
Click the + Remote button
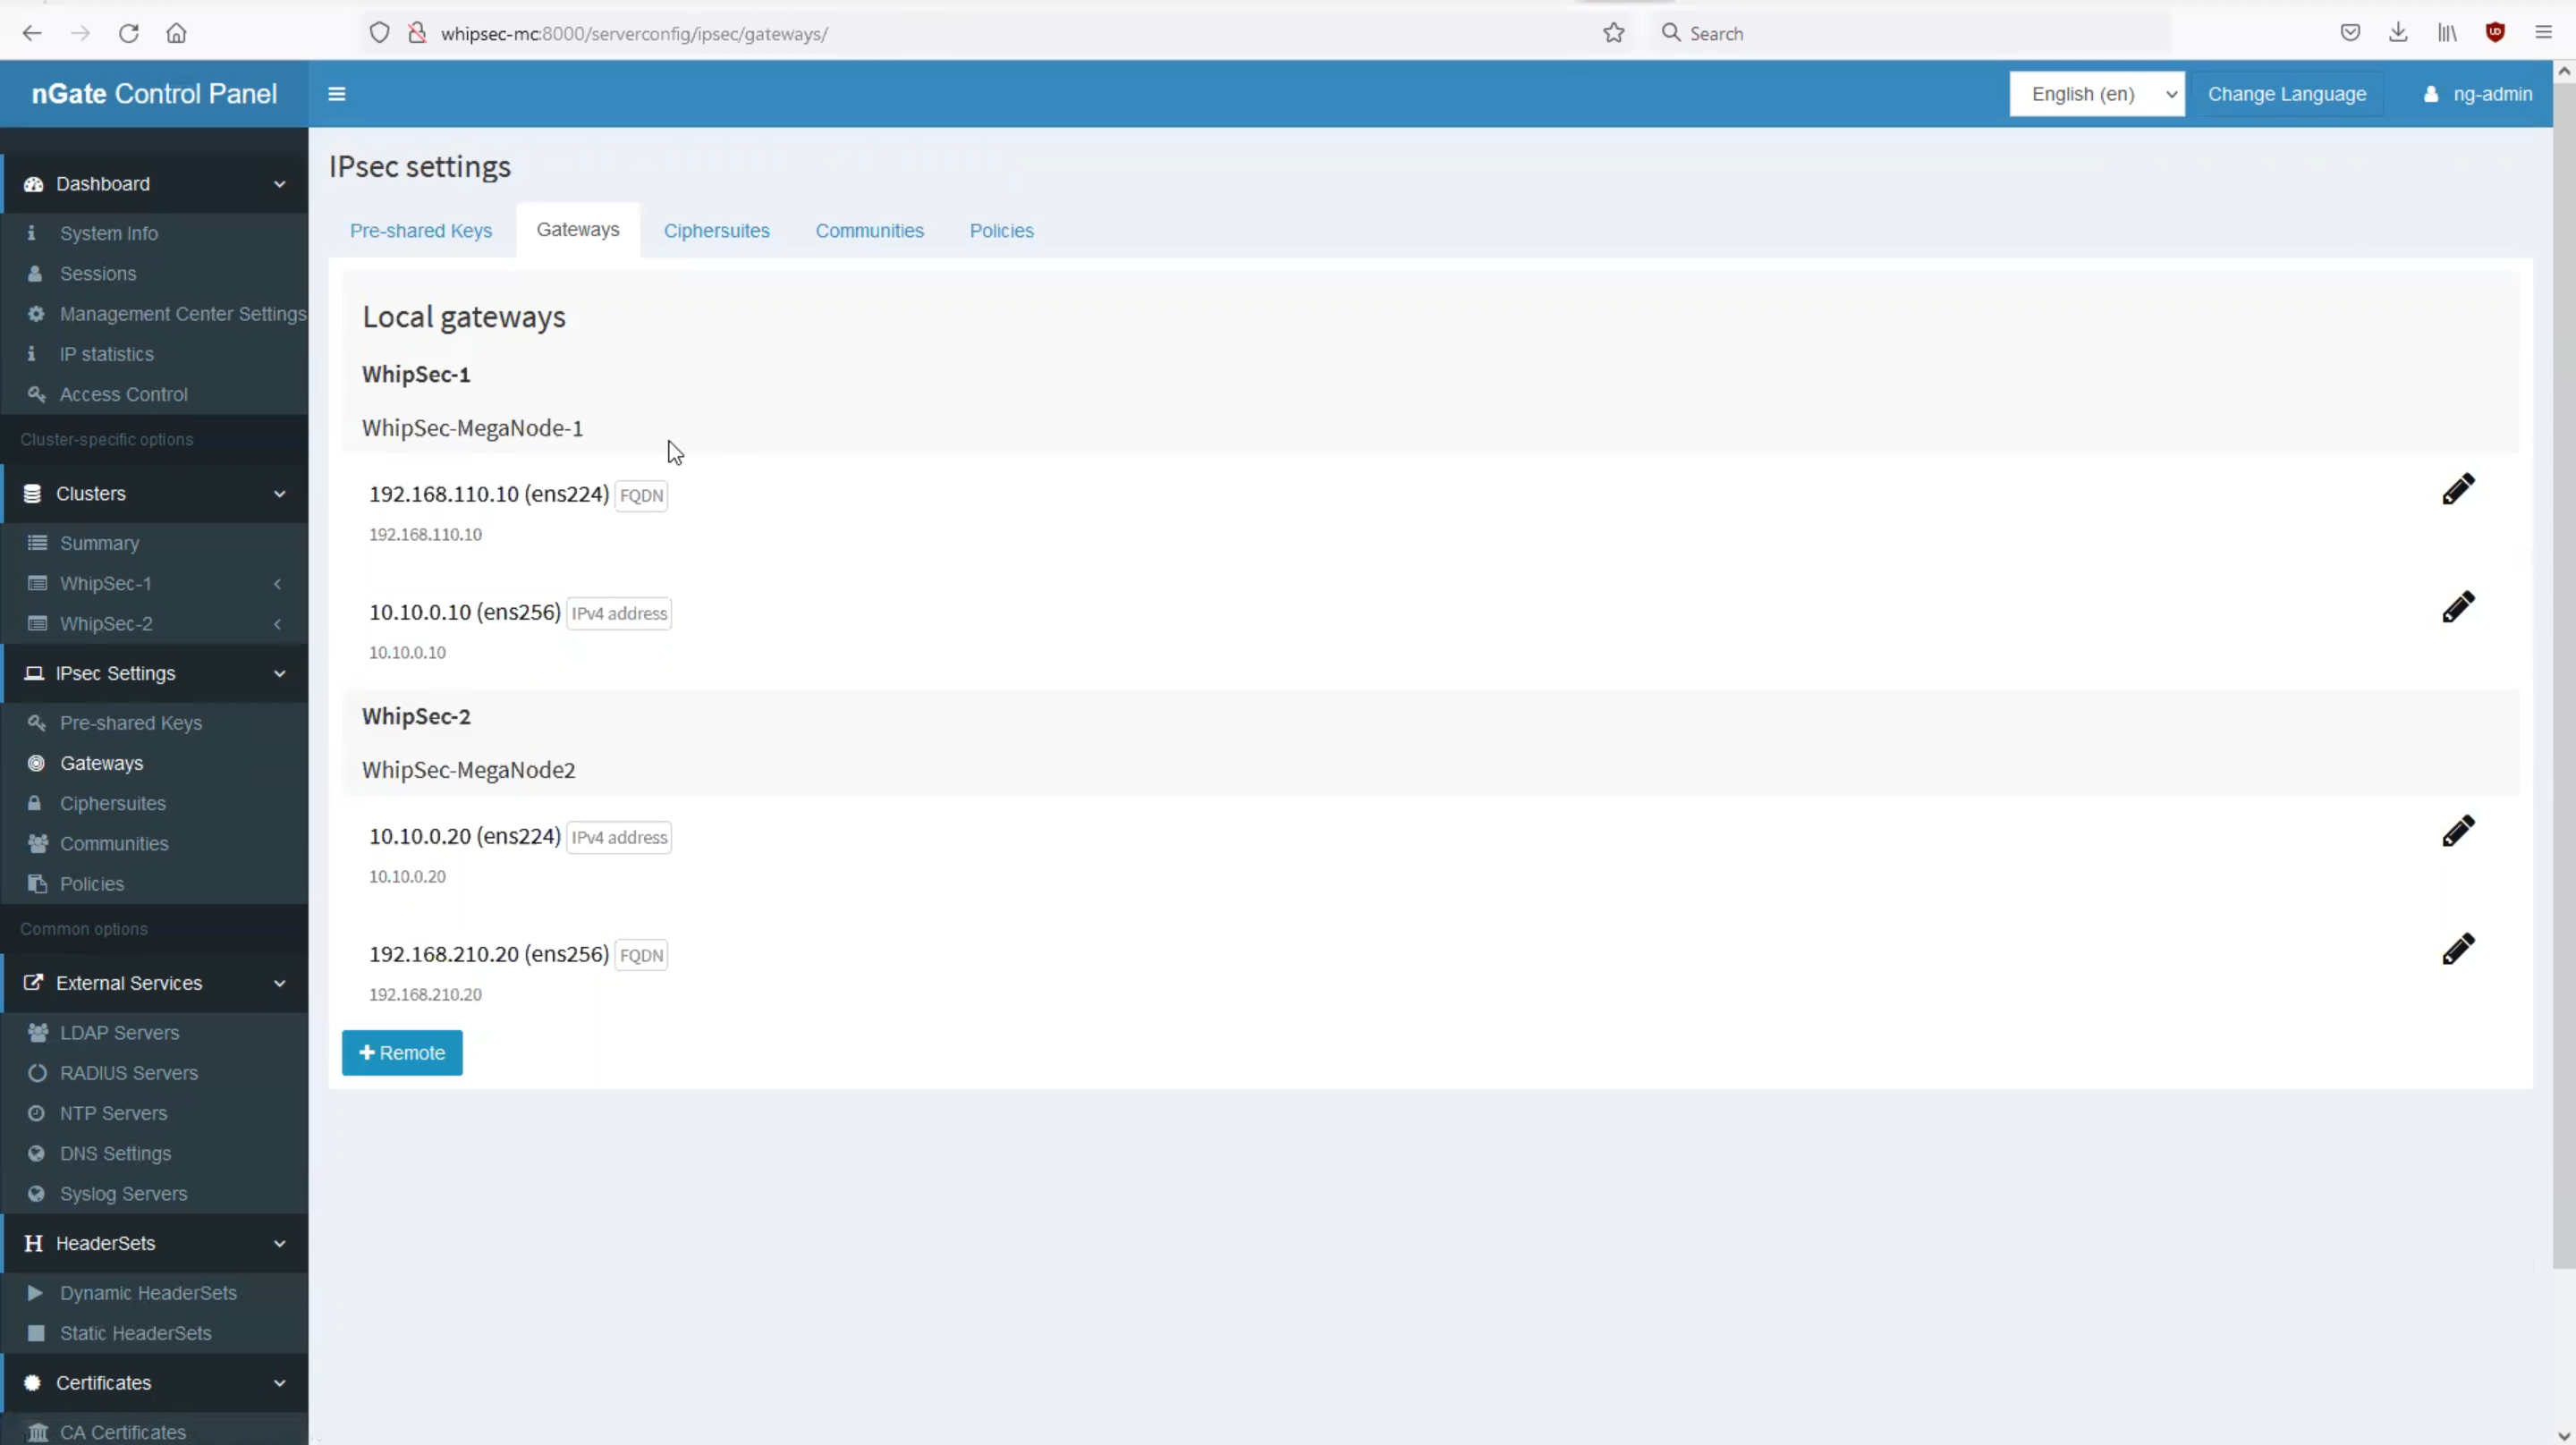pos(402,1053)
